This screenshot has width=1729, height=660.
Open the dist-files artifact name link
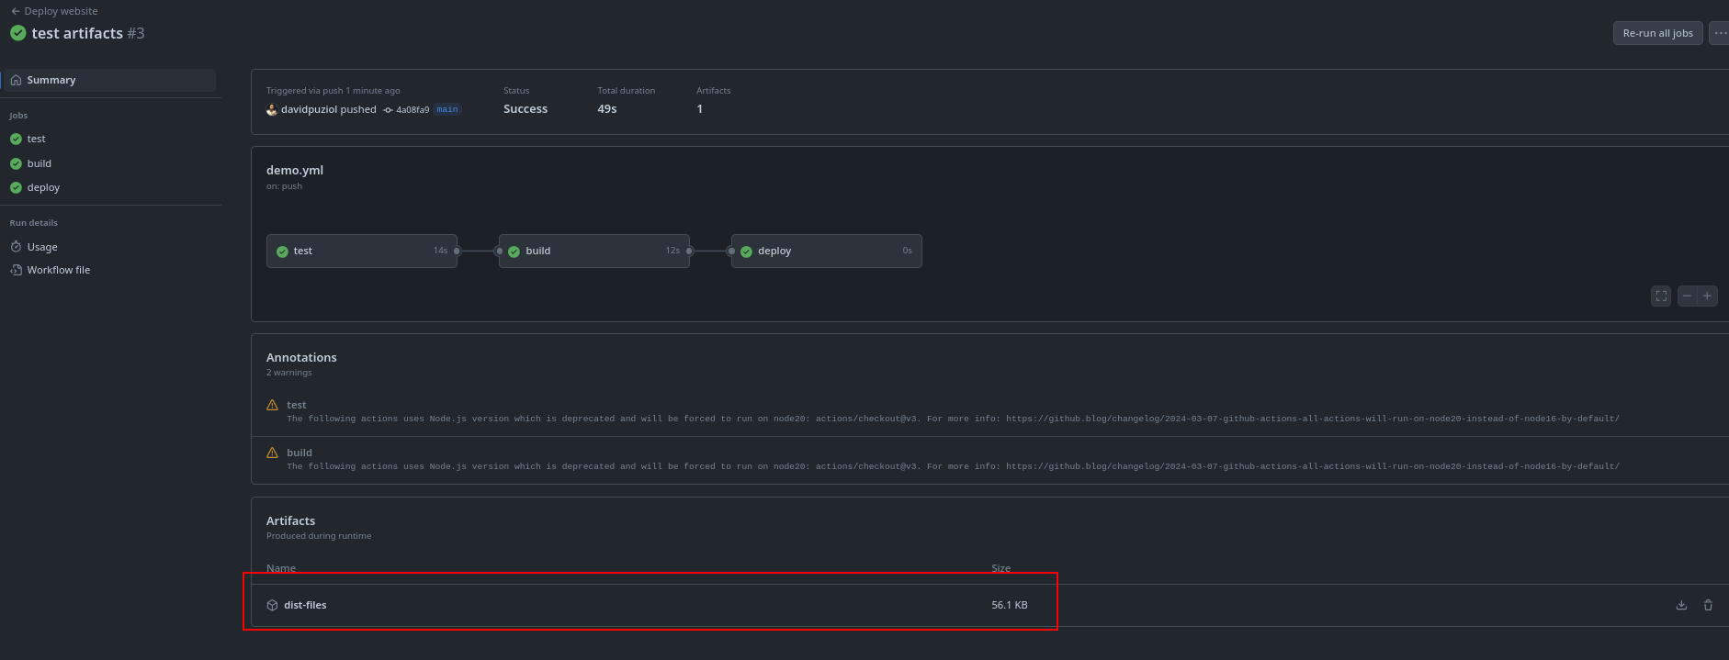click(305, 605)
